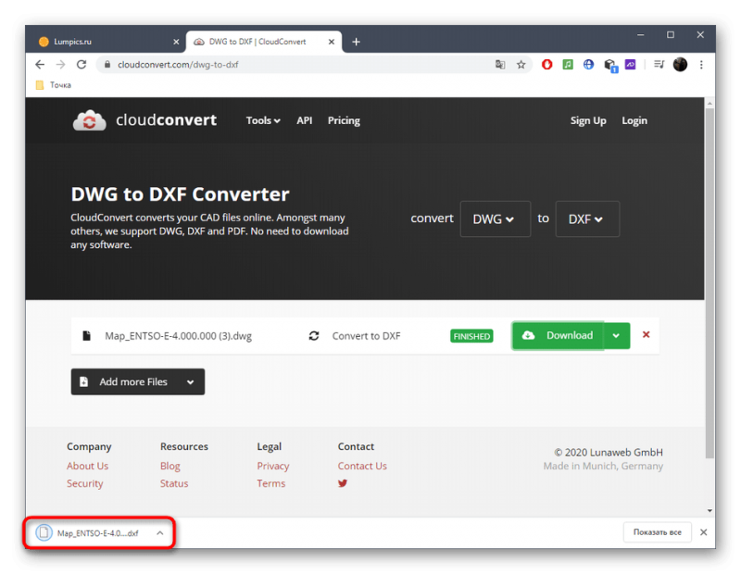Open the Blog link

click(170, 466)
